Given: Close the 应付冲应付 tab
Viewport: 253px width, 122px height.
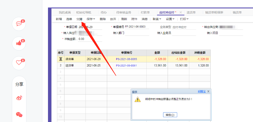Looking at the screenshot, I should point(181,12).
